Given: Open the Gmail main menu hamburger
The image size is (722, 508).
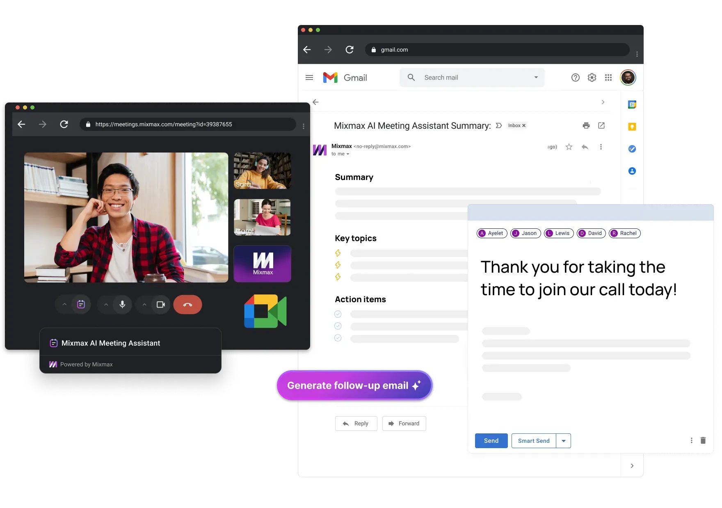Looking at the screenshot, I should coord(309,77).
